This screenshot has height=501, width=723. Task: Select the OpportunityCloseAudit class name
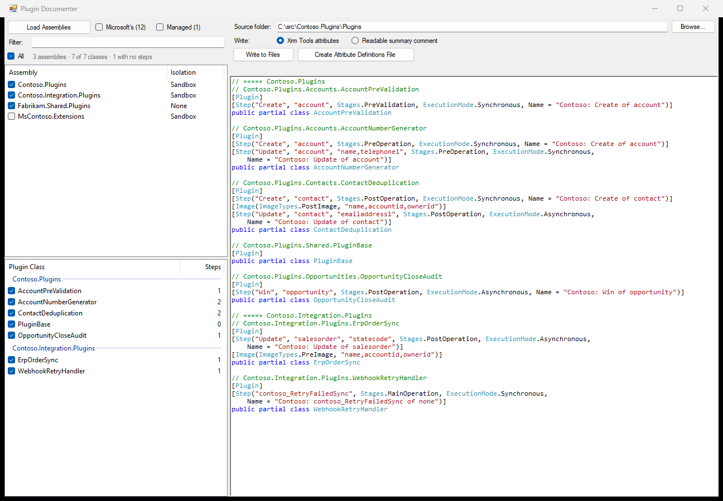point(52,335)
